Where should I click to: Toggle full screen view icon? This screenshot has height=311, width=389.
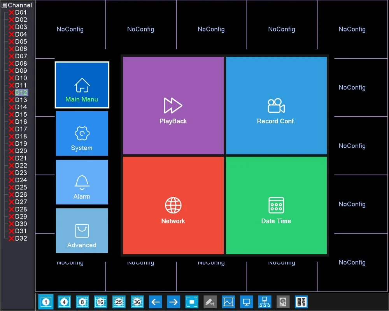[192, 302]
